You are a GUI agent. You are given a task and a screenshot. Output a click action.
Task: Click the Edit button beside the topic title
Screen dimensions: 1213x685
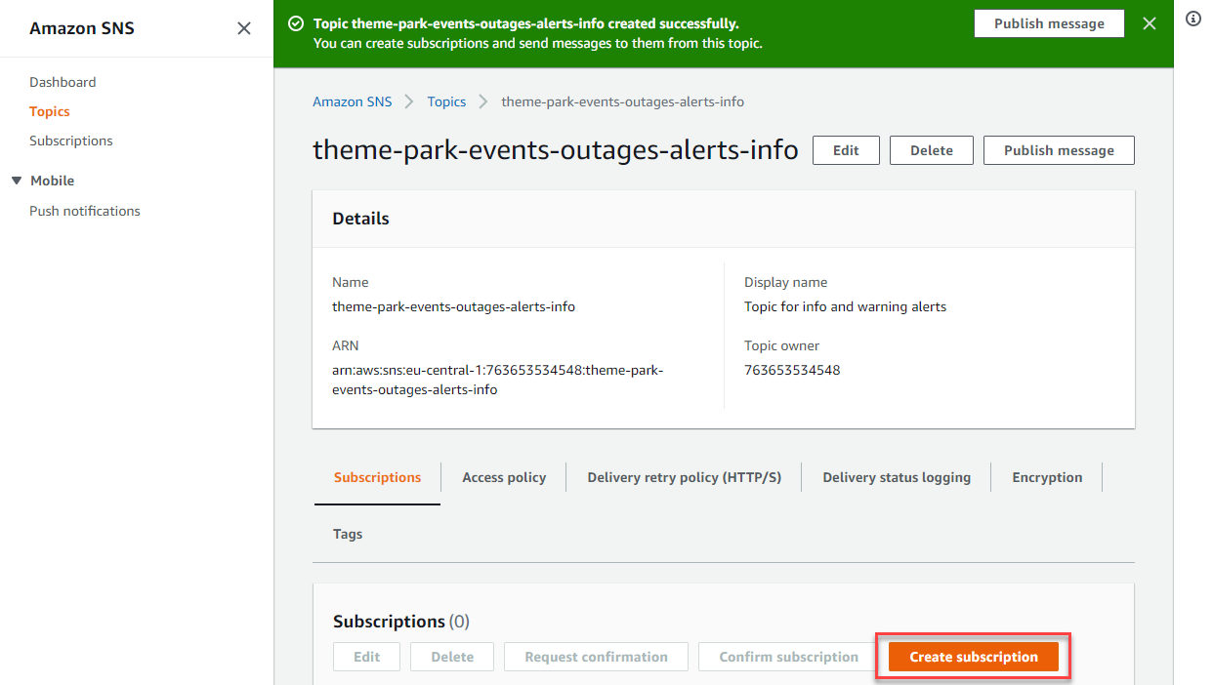tap(846, 150)
